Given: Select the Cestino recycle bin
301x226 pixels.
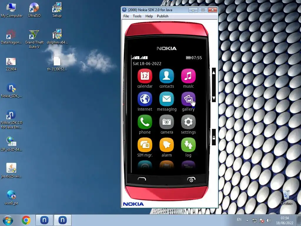Looking at the screenshot, I should [286, 197].
